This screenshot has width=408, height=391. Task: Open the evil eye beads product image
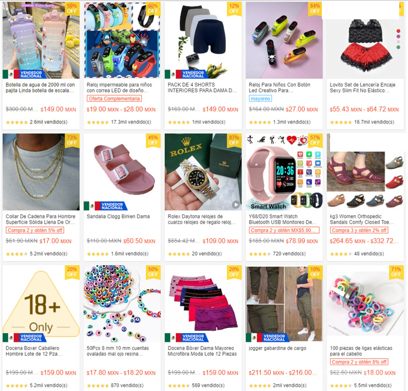(x=122, y=303)
